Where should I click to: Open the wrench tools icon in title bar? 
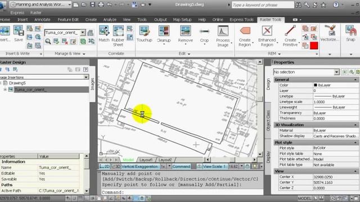coord(307,5)
